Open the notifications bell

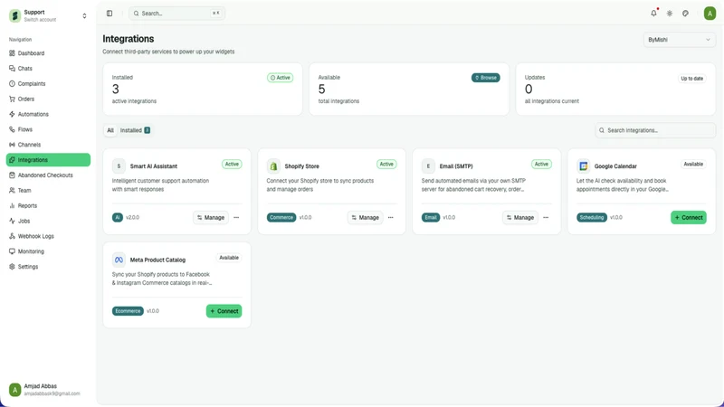653,14
